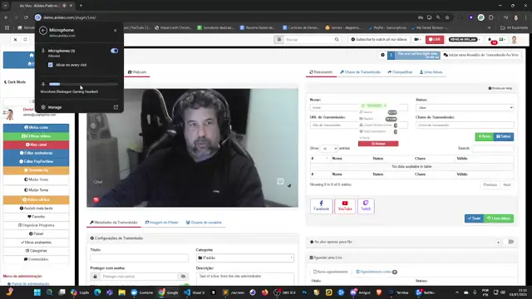532x299 pixels.
Task: Switch to Lives Ativas tab
Action: point(431,72)
